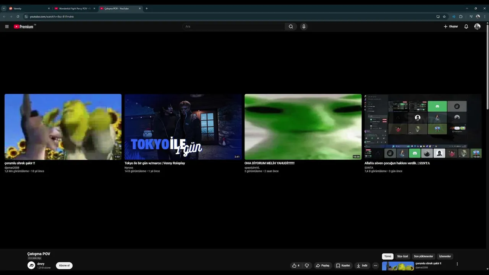
Task: Open browser media control icon
Action: coord(471,17)
